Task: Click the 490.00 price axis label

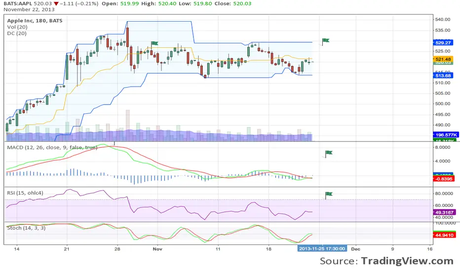Action: 443,125
